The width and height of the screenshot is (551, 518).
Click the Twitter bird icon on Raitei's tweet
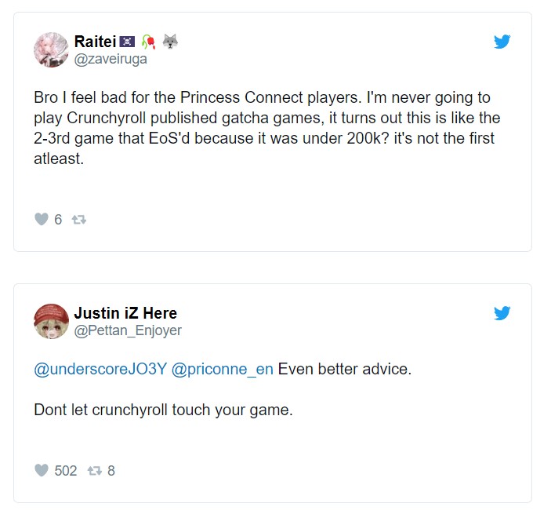(502, 42)
